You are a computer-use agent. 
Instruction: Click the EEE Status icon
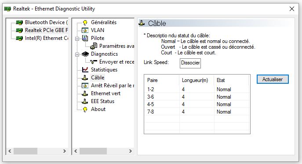pyautogui.click(x=85, y=101)
